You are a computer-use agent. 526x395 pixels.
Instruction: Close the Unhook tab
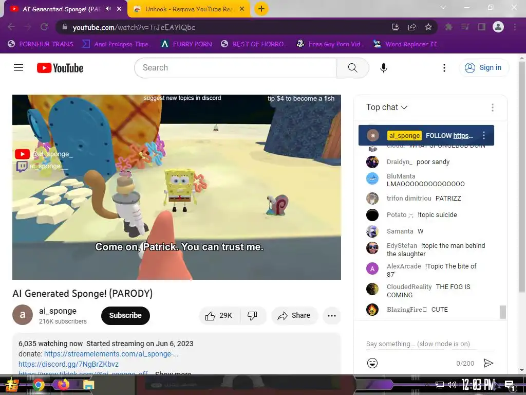pos(242,9)
